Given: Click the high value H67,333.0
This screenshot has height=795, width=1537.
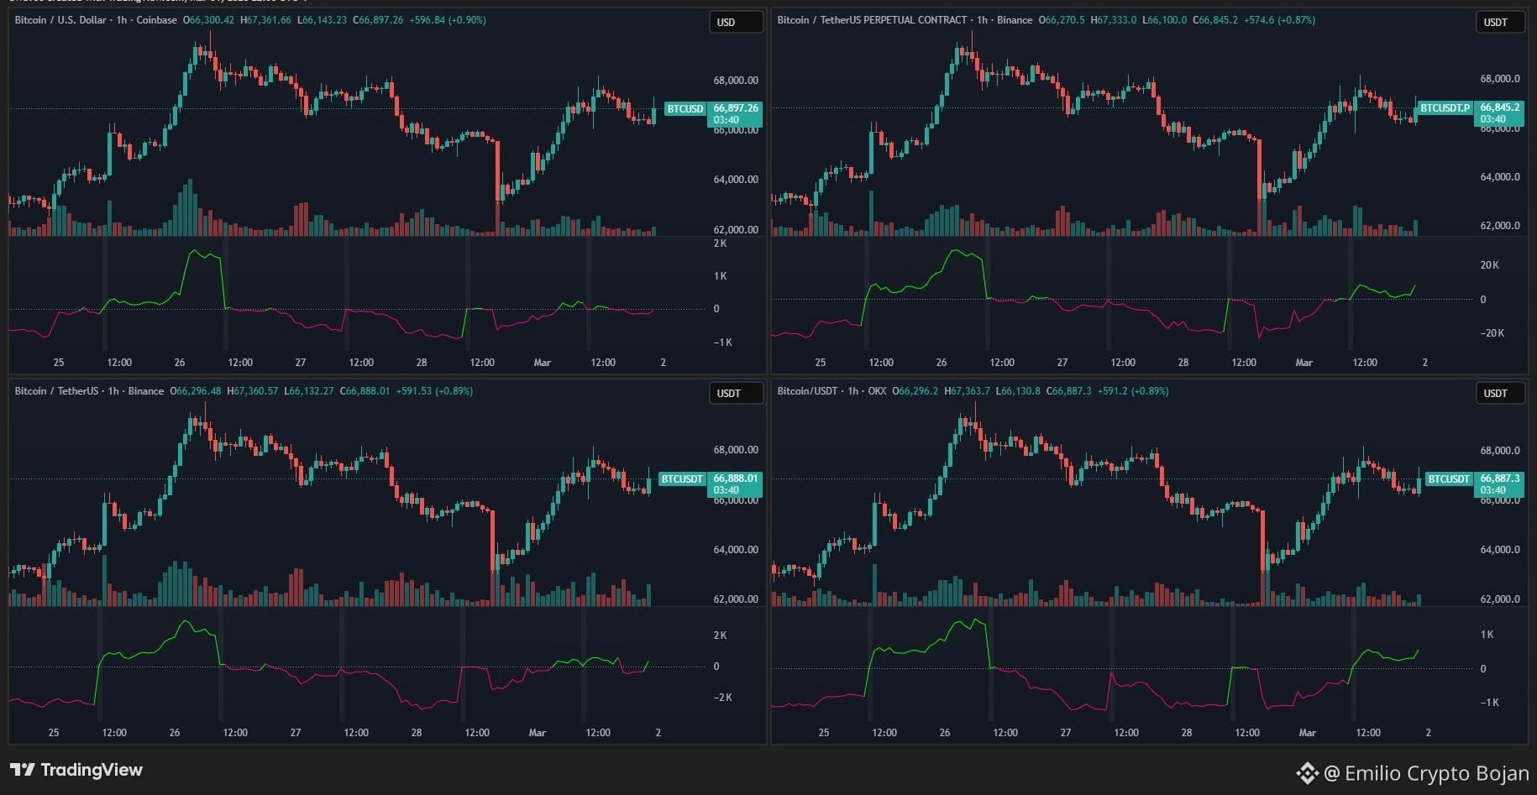Looking at the screenshot, I should click(x=1114, y=19).
